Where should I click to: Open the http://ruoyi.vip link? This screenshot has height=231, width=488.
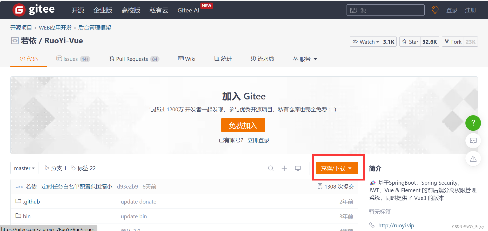pos(396,226)
